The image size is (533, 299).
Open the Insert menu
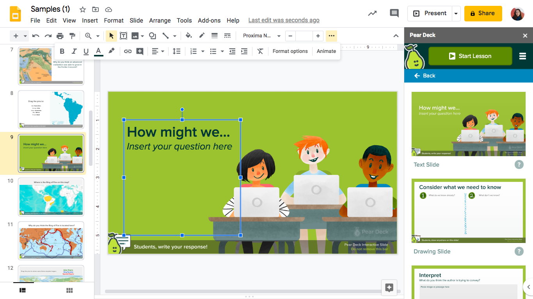pyautogui.click(x=90, y=20)
